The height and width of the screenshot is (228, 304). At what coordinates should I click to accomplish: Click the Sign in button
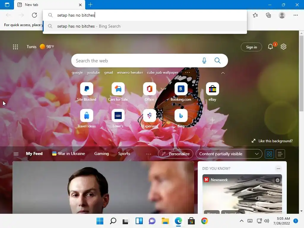click(x=251, y=47)
